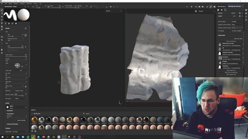The height and width of the screenshot is (139, 248).
Task: Click the brush Angle dial
Action: pos(17,65)
